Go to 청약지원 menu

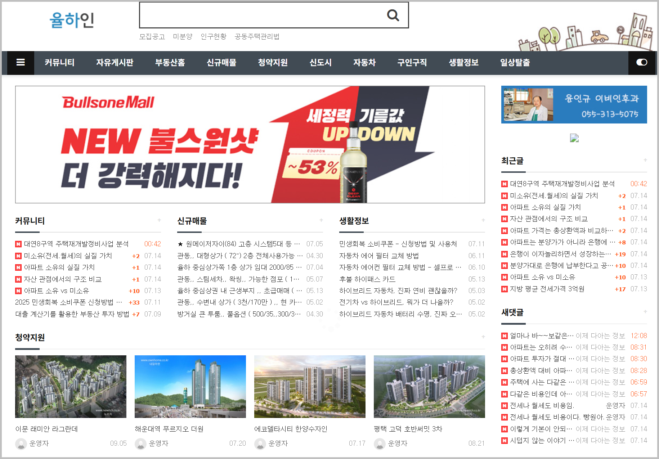[x=273, y=63]
